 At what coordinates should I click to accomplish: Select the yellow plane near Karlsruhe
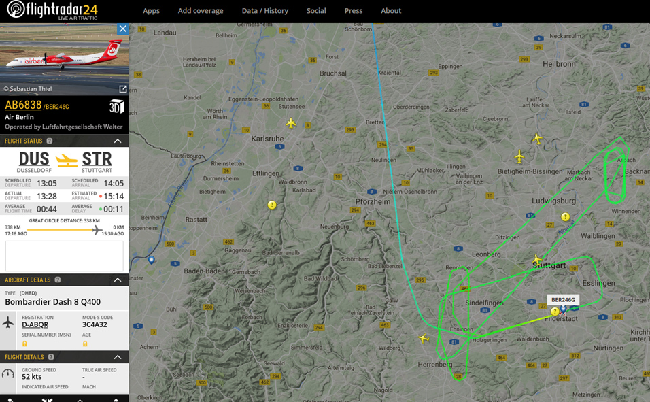coord(291,123)
